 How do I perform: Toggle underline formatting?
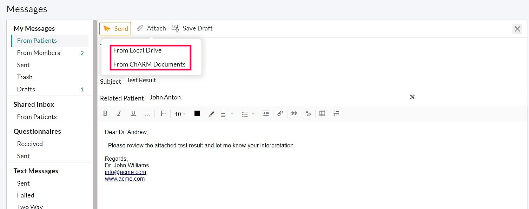[133, 113]
